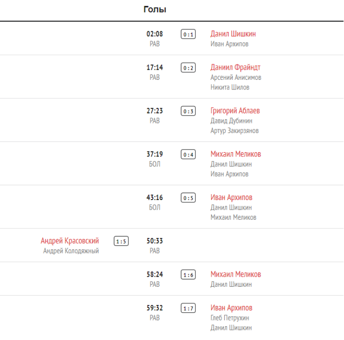
Task: Open scorer Иван Архипов at the 59:32 goal
Action: pyautogui.click(x=231, y=308)
